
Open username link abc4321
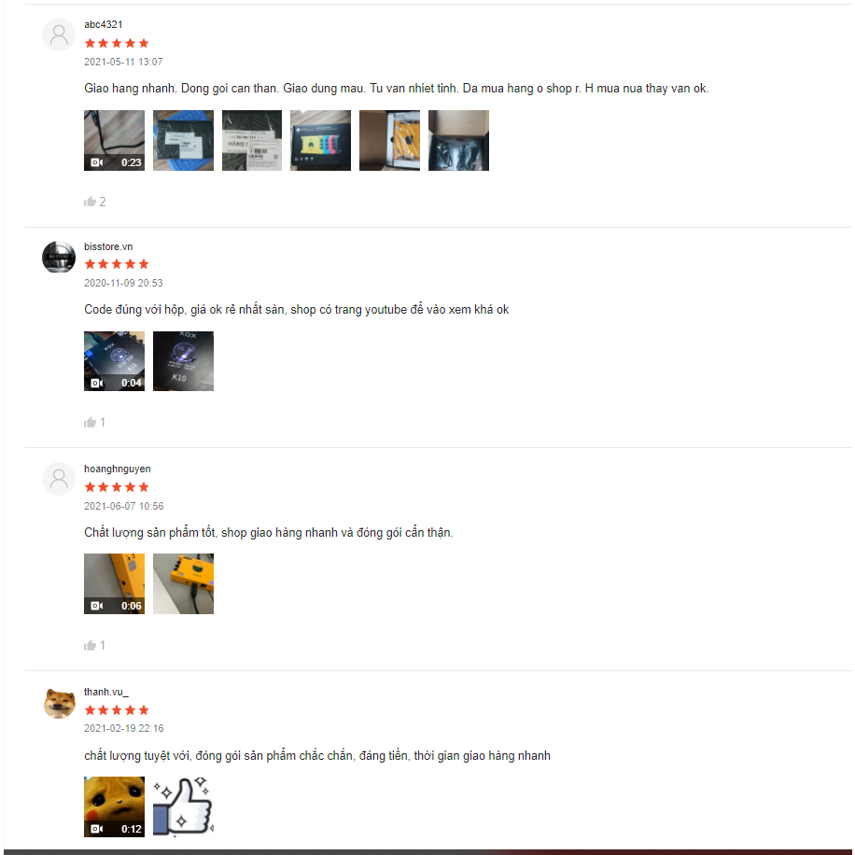[x=103, y=24]
